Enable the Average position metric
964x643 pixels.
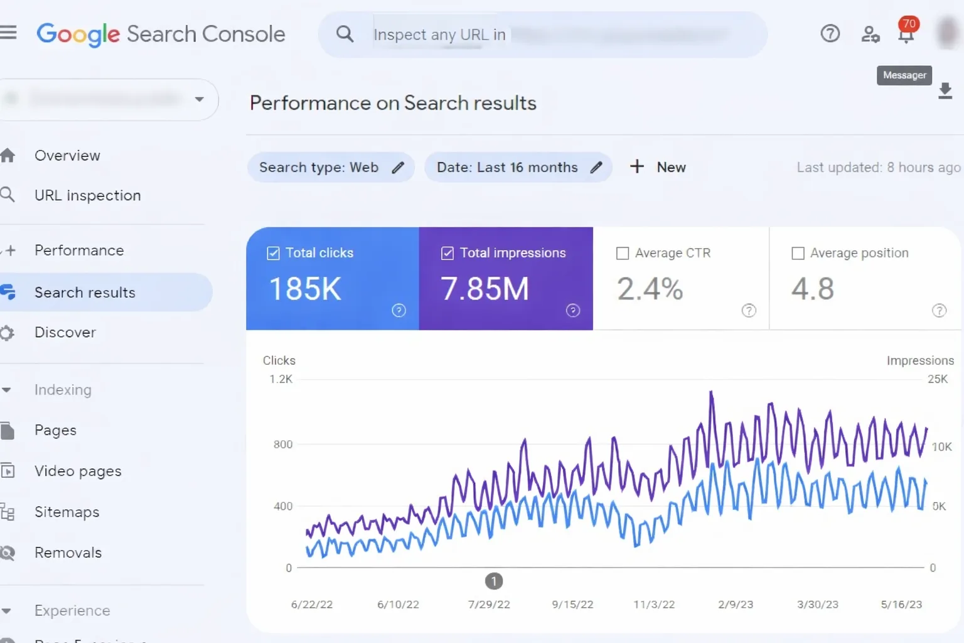tap(798, 252)
